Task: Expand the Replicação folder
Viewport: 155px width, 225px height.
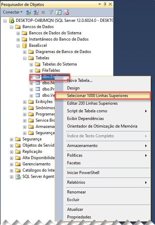Action: coord(12,152)
